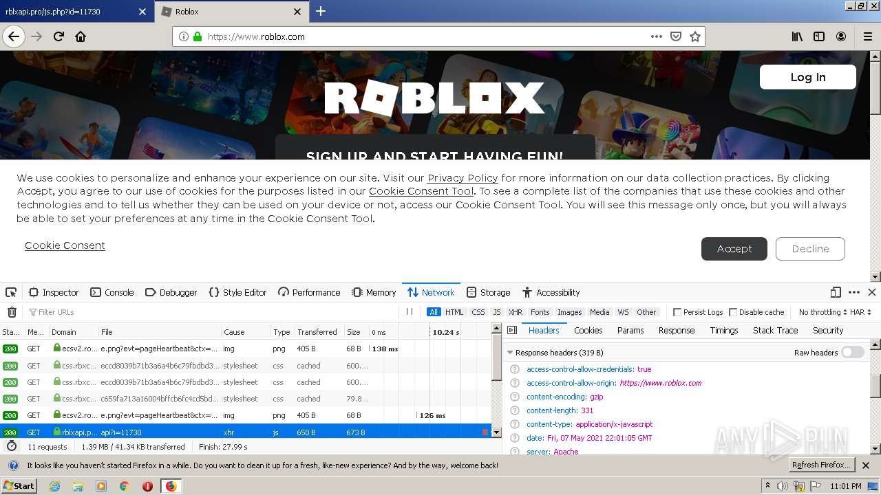Screen dimensions: 881x495
Task: Open devtools customize options menu
Action: [854, 292]
